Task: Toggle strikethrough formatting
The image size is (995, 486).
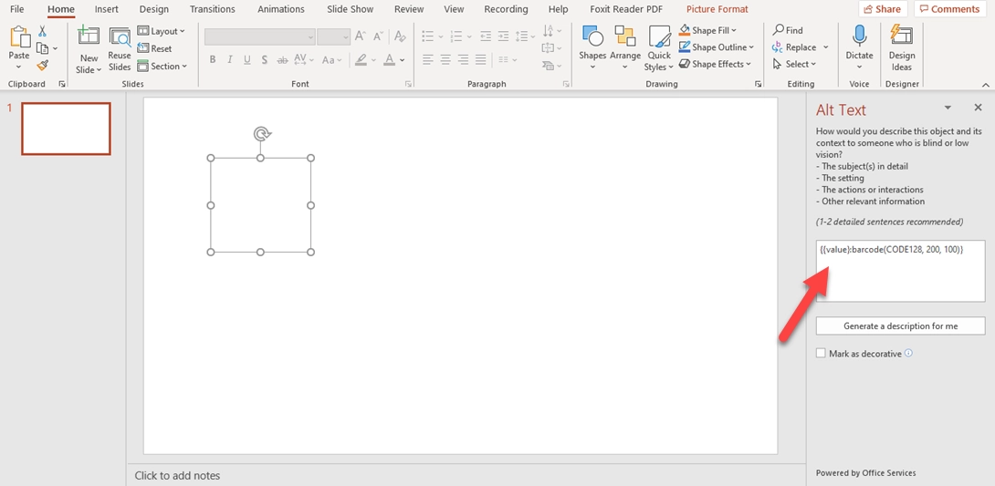Action: pos(282,59)
